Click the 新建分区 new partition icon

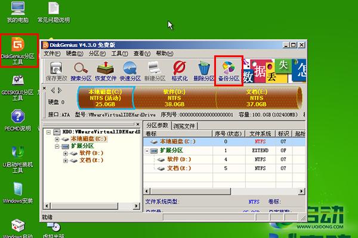pyautogui.click(x=155, y=71)
